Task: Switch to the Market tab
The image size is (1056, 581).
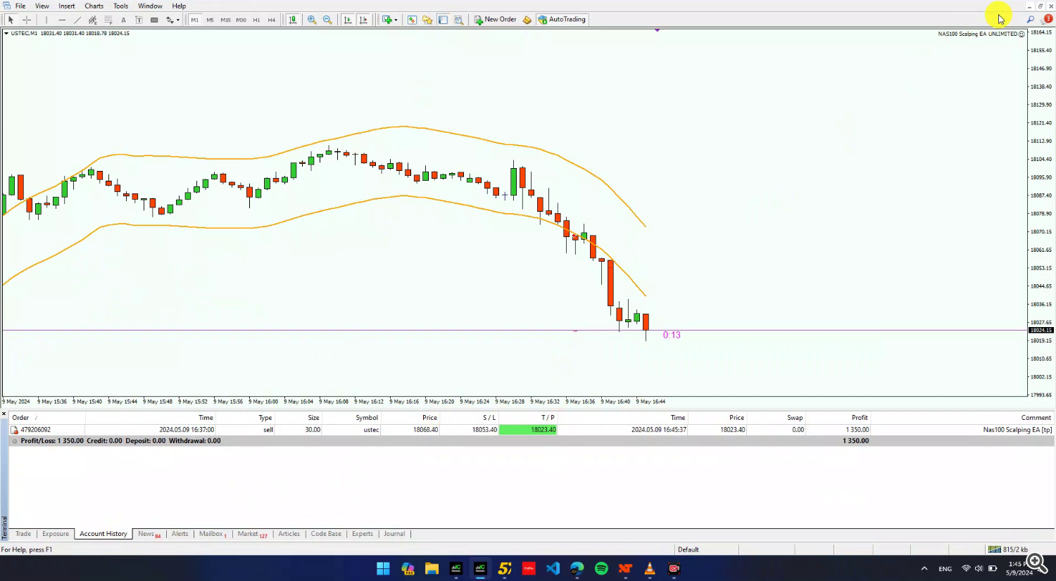Action: coord(252,534)
